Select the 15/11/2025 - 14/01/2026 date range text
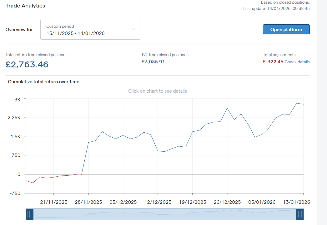This screenshot has width=327, height=225. pos(75,33)
